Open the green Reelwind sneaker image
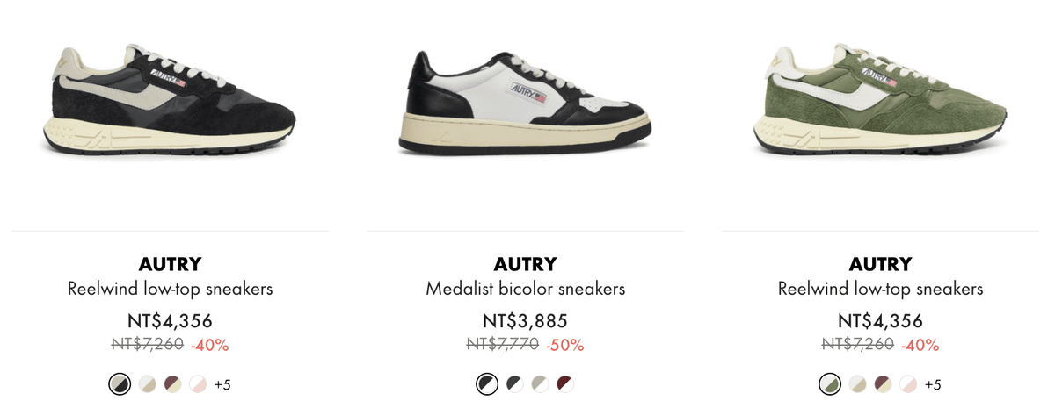This screenshot has width=1055, height=408. pyautogui.click(x=880, y=98)
